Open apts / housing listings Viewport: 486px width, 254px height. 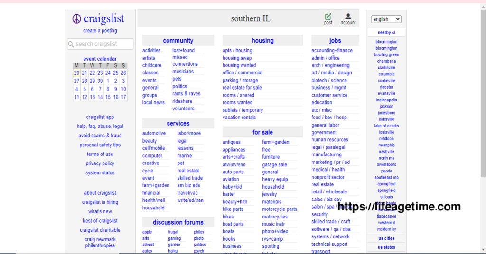pyautogui.click(x=237, y=50)
